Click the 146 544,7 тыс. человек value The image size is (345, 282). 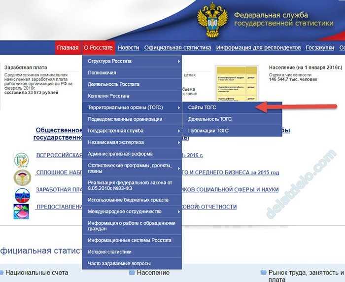[293, 79]
